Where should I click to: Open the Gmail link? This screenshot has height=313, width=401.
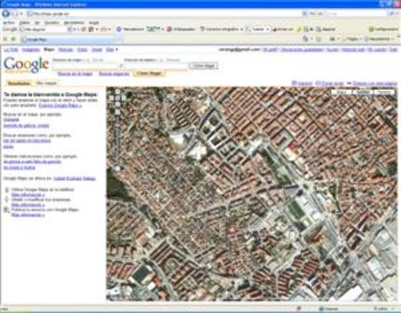(97, 50)
